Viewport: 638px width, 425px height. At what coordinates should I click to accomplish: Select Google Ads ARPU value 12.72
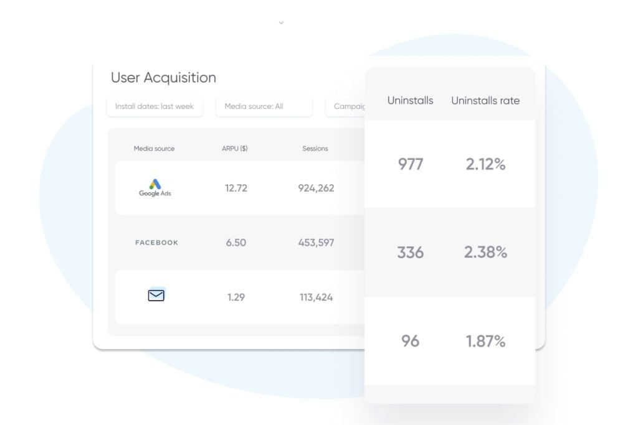236,188
